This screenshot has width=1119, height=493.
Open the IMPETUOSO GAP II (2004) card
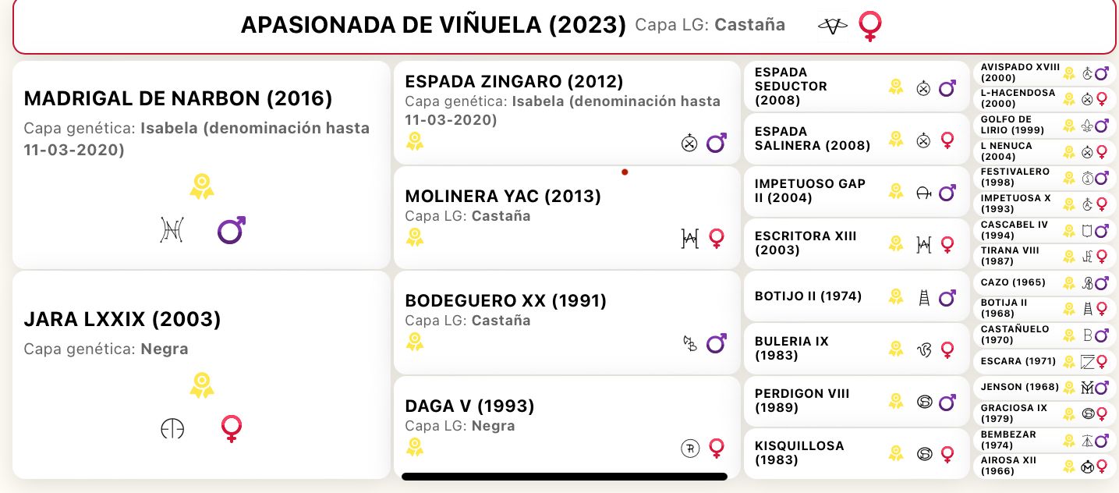[855, 191]
